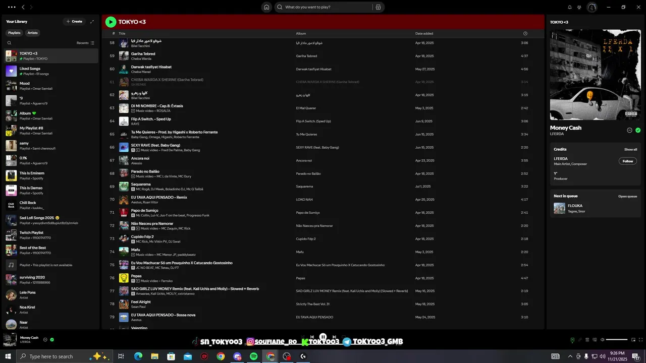The image size is (646, 363).
Task: Open Task View on the taskbar
Action: coord(121,356)
